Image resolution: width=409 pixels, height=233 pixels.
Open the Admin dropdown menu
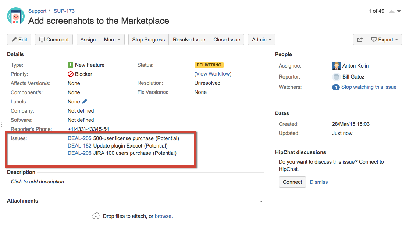click(x=262, y=40)
